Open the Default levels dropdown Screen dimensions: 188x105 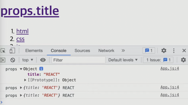(123, 60)
